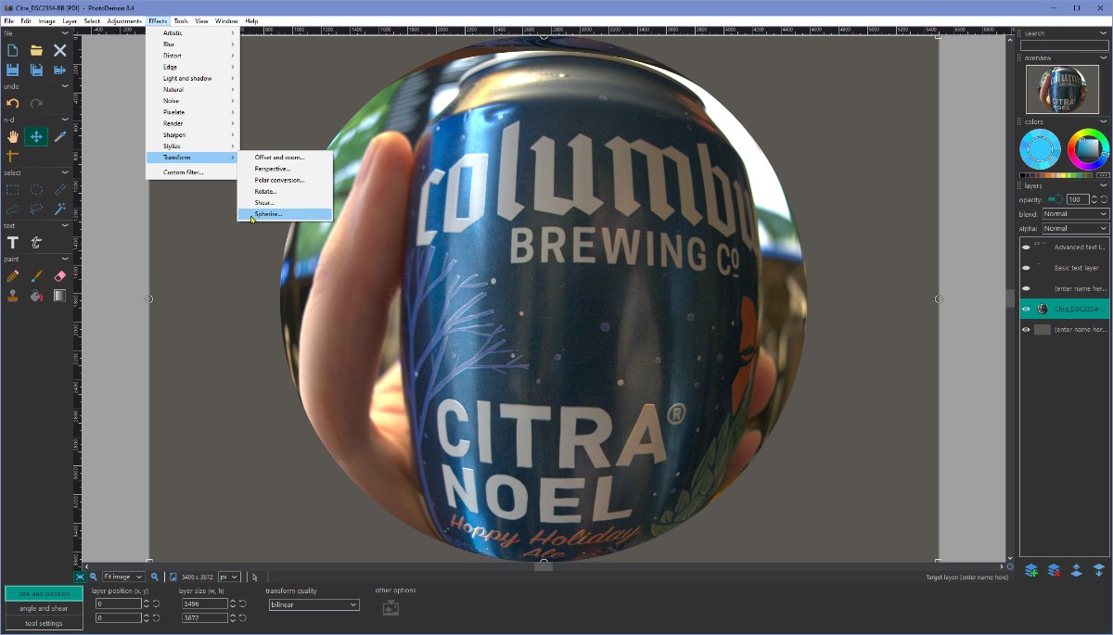Select the Advanced text tool
The image size is (1113, 635).
36,242
